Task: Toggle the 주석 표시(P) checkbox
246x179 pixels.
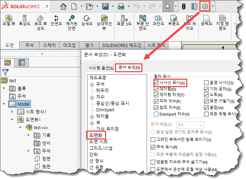Action: 153,147
